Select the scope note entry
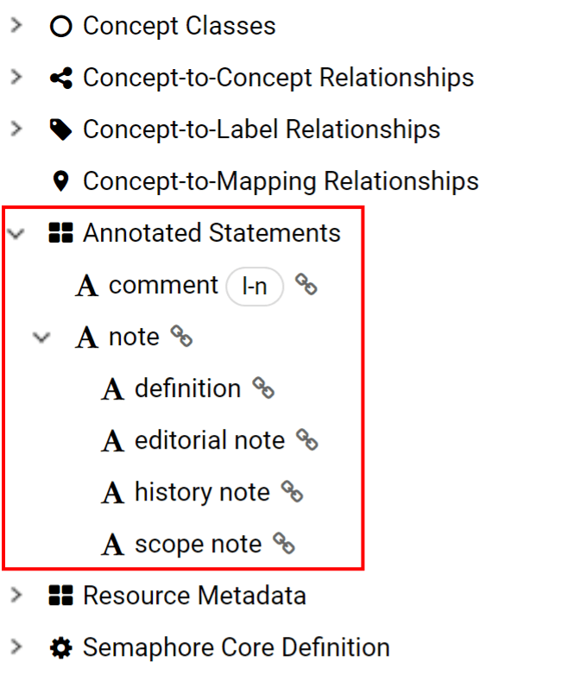The height and width of the screenshot is (687, 561). point(198,544)
